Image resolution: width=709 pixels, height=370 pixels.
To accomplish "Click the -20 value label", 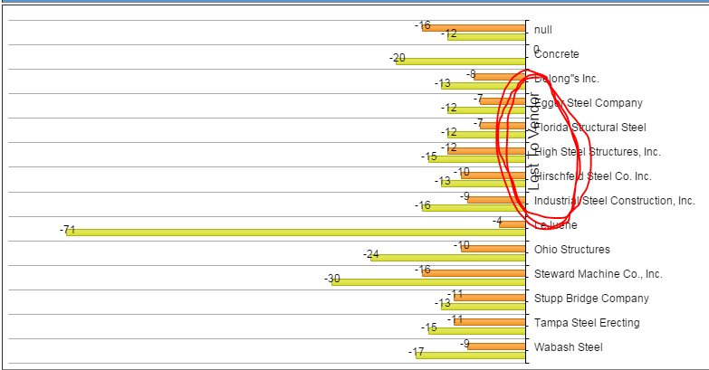I will pyautogui.click(x=398, y=58).
